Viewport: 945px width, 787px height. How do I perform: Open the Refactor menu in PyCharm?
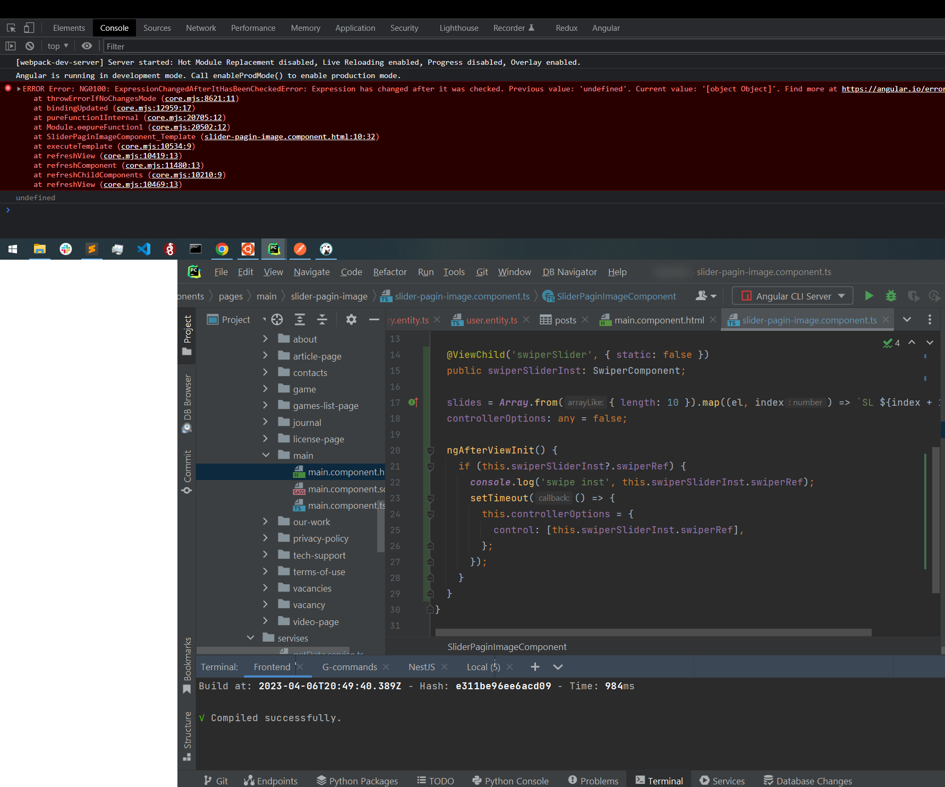pyautogui.click(x=390, y=272)
